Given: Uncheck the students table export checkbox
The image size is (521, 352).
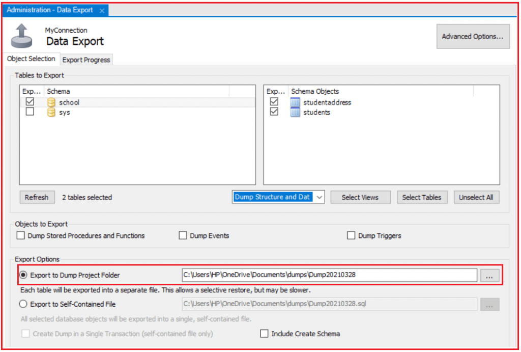Looking at the screenshot, I should (274, 113).
